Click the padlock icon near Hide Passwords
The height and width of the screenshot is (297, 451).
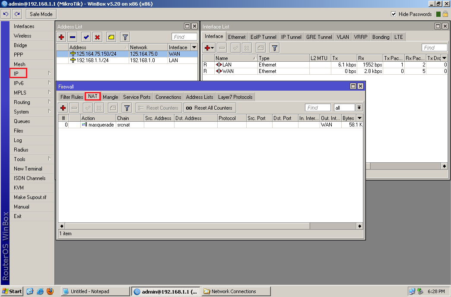445,14
